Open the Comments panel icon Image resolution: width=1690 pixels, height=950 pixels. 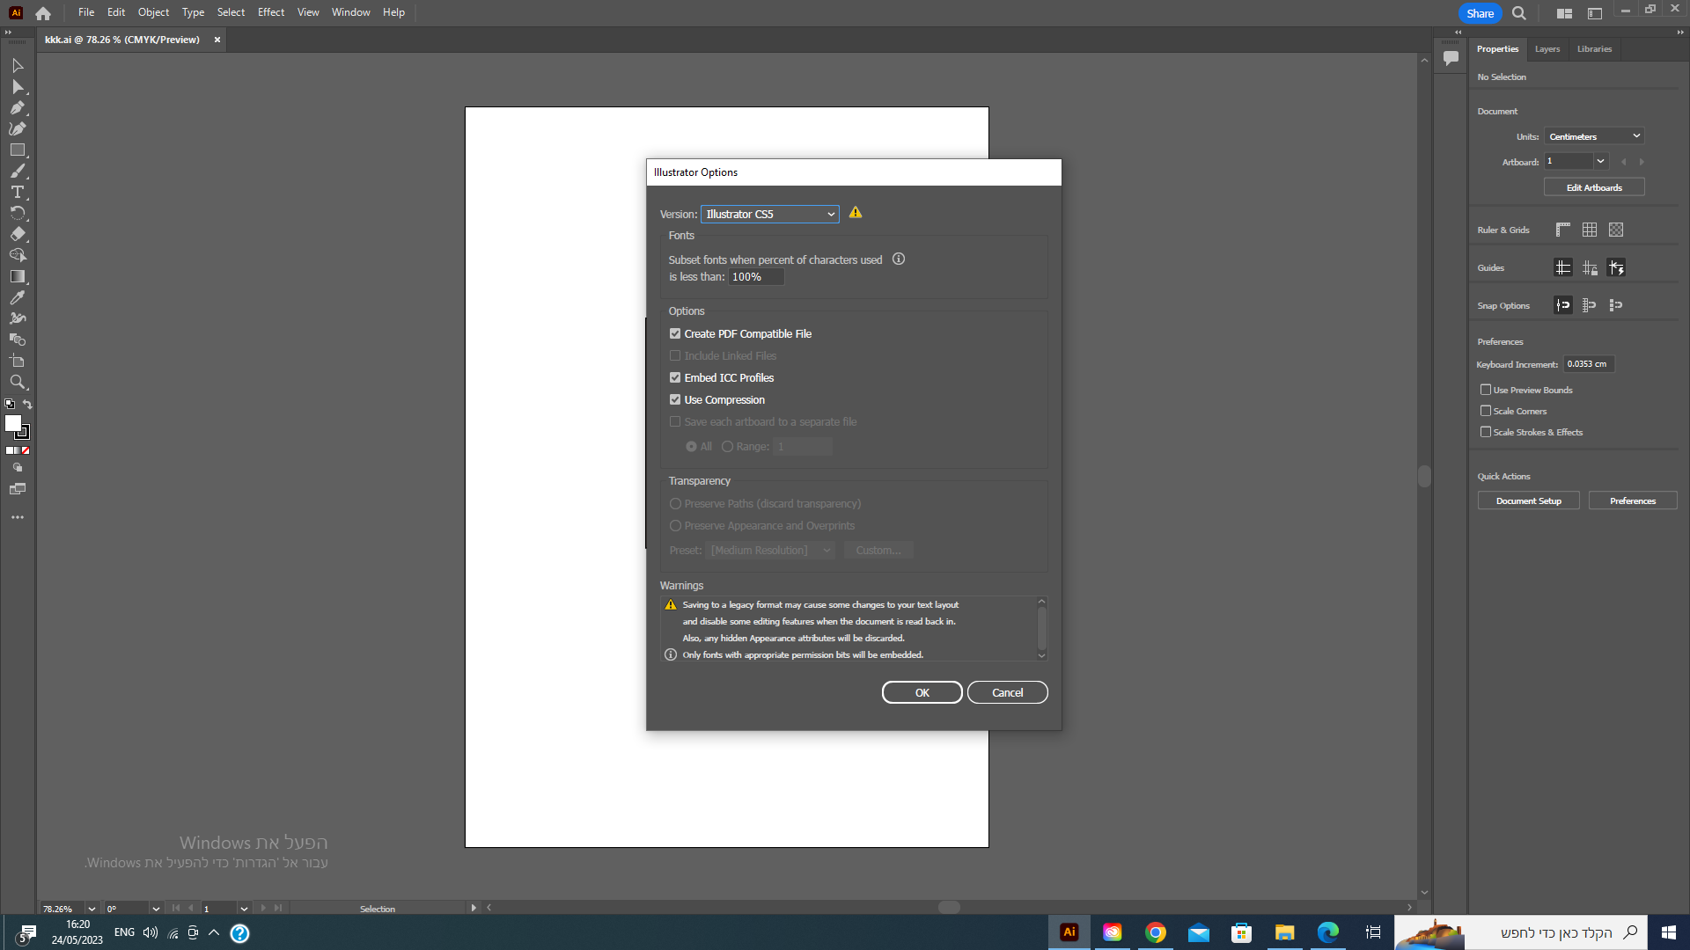[x=1451, y=58]
